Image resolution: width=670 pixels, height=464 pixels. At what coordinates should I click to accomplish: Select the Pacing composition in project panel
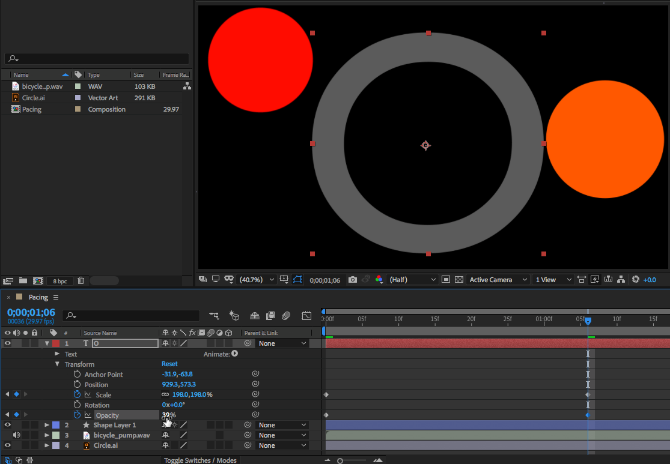coord(32,109)
